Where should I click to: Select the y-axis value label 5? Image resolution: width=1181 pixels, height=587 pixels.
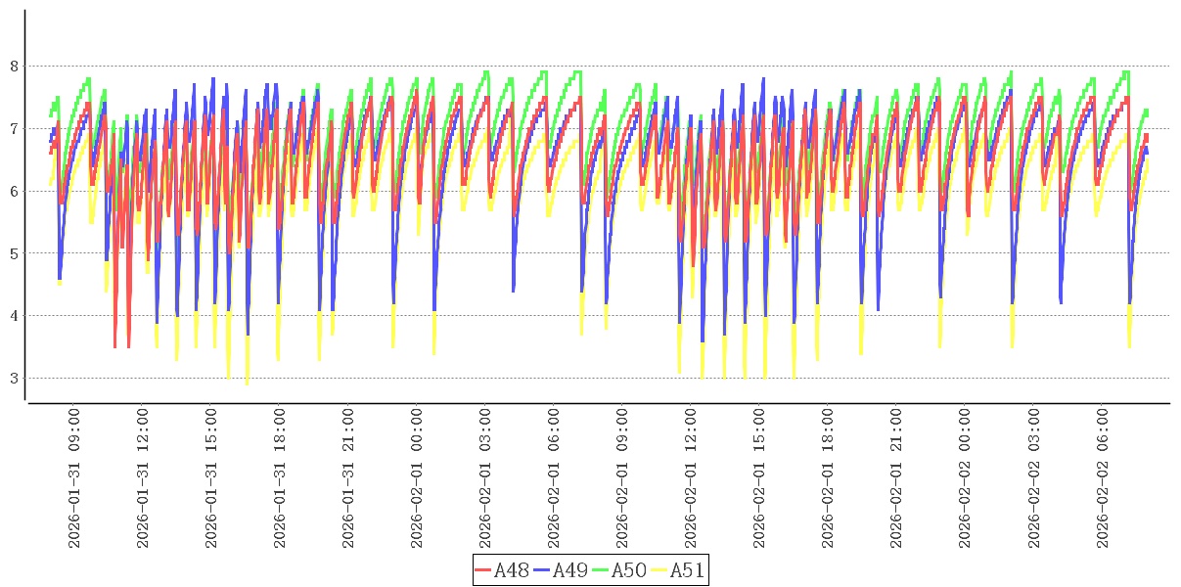14,253
